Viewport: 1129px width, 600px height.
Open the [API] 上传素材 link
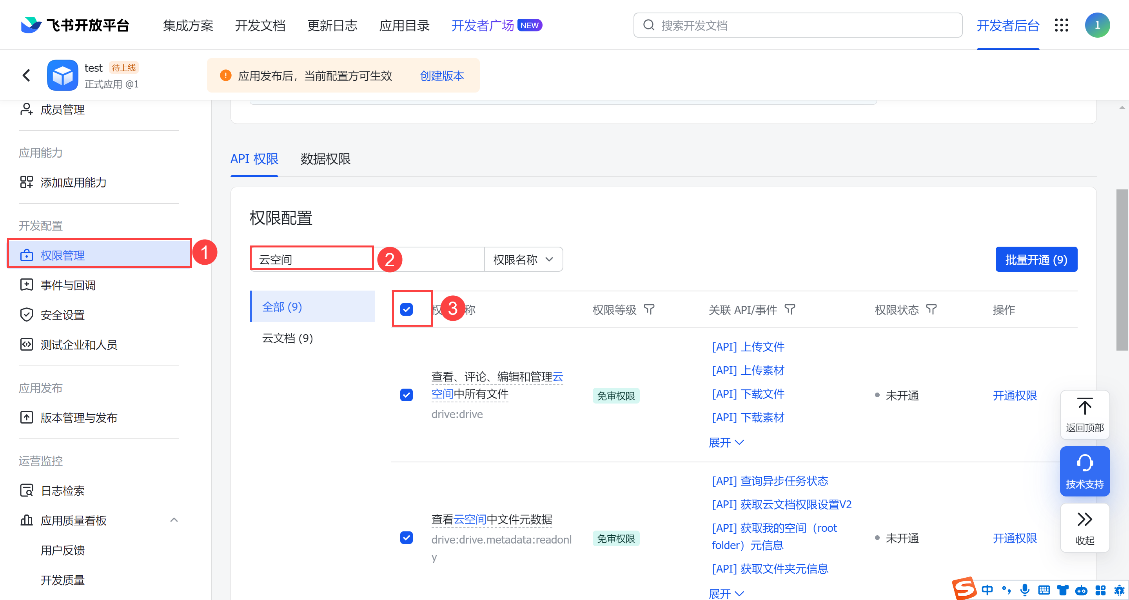tap(748, 370)
